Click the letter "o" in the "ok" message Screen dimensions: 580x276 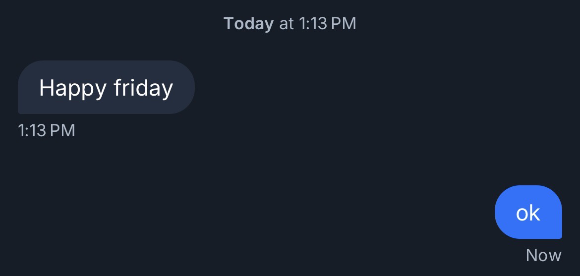click(522, 214)
